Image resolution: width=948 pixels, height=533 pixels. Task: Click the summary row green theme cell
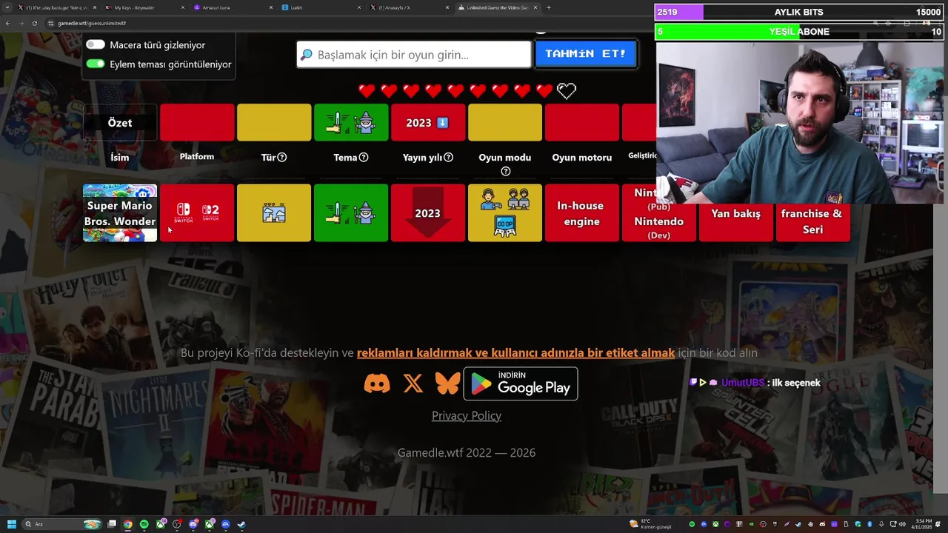pyautogui.click(x=351, y=123)
